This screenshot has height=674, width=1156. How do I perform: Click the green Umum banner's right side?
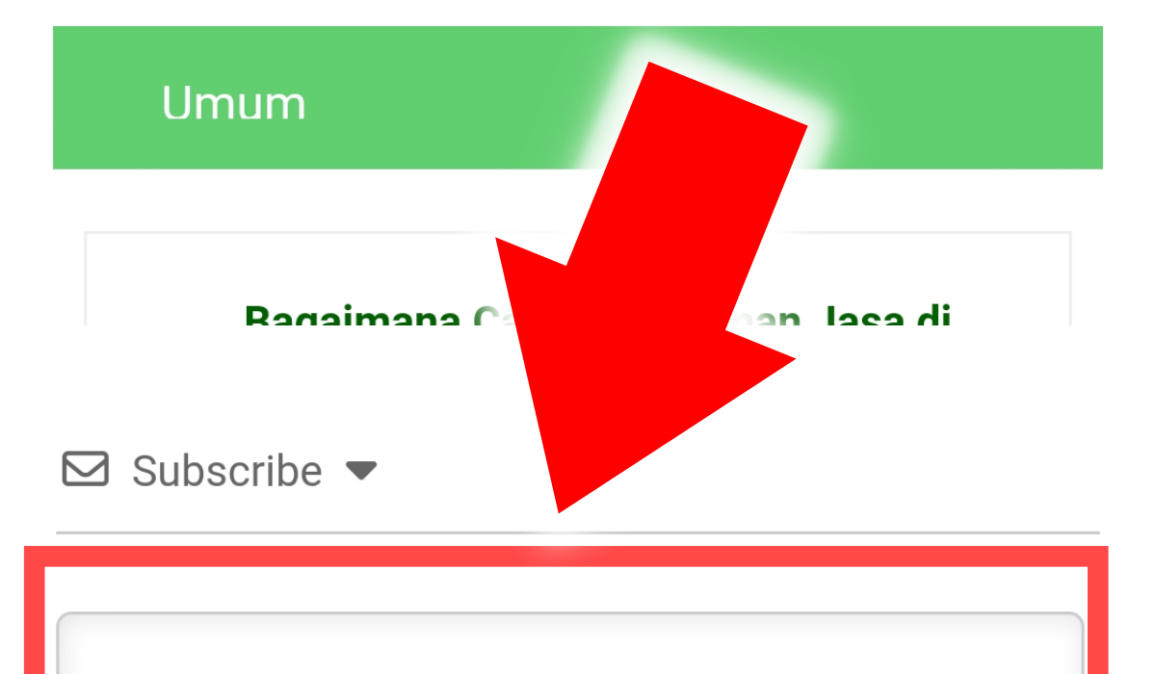click(963, 97)
